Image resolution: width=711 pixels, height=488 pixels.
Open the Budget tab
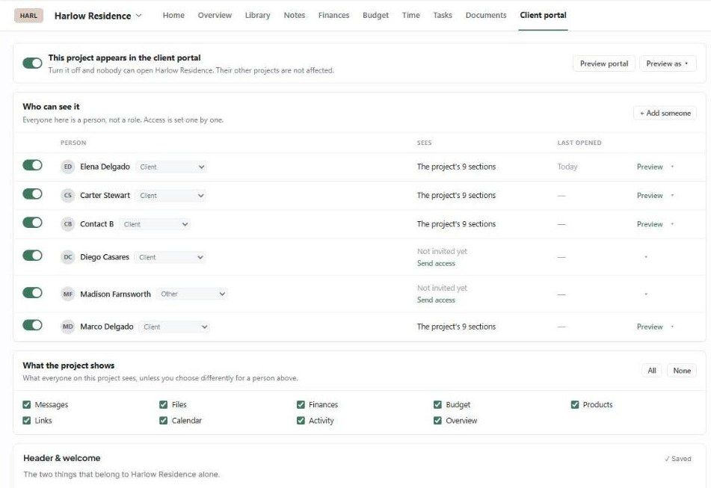375,16
